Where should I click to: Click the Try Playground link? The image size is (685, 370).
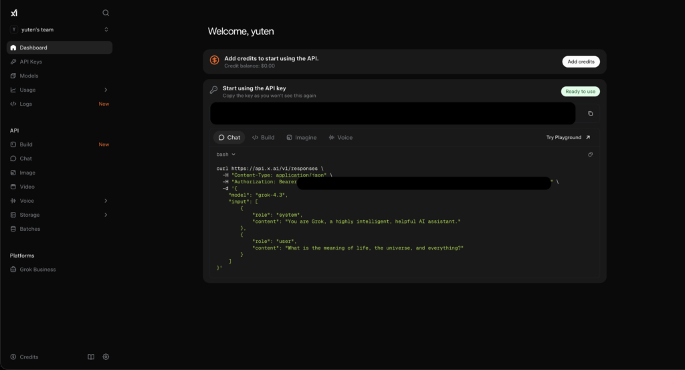(x=568, y=138)
